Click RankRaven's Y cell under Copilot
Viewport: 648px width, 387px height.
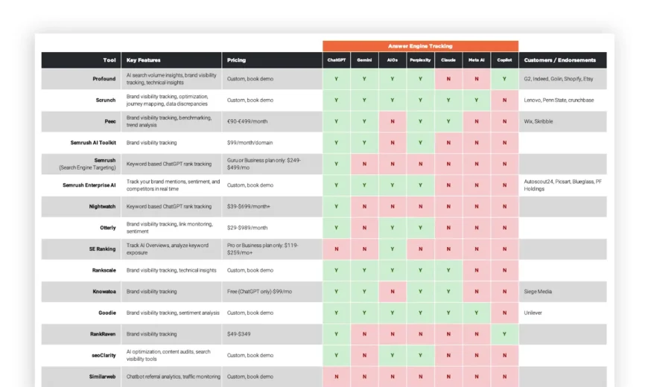pos(504,334)
